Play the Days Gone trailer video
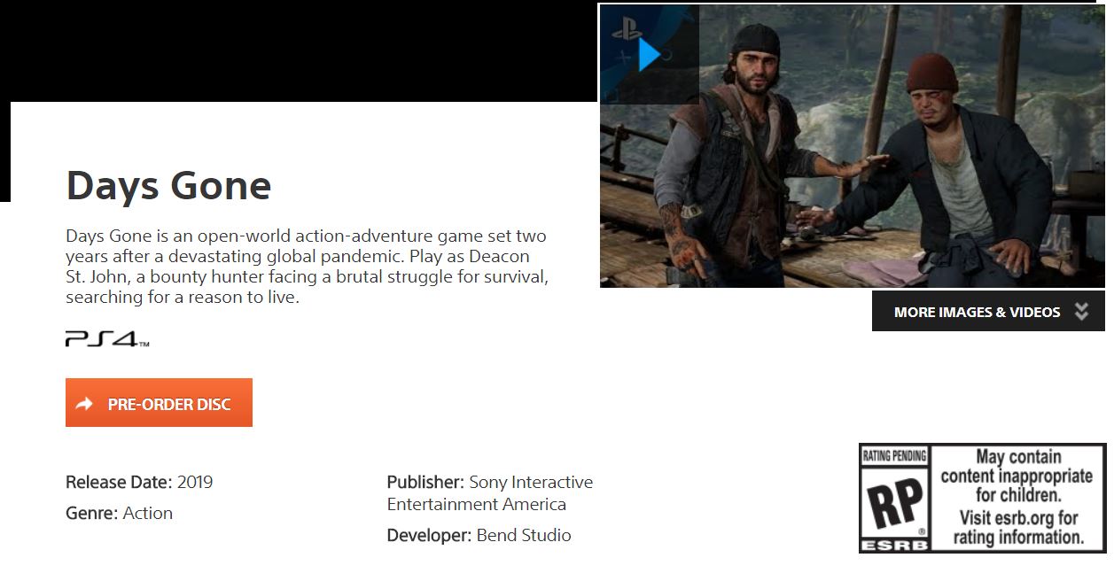1114x581 pixels. coord(650,55)
